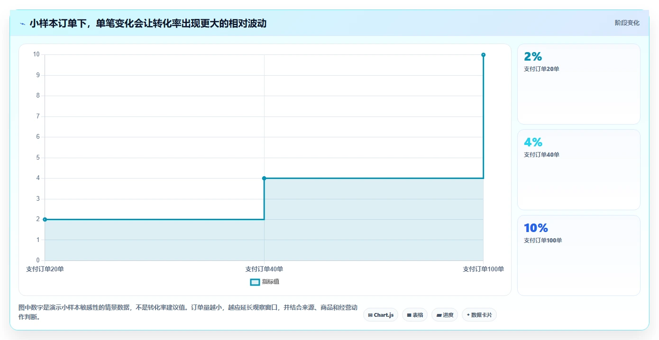Screen dimensions: 659x340
Task: Click 支付订单100单 label in third card
Action: [543, 240]
